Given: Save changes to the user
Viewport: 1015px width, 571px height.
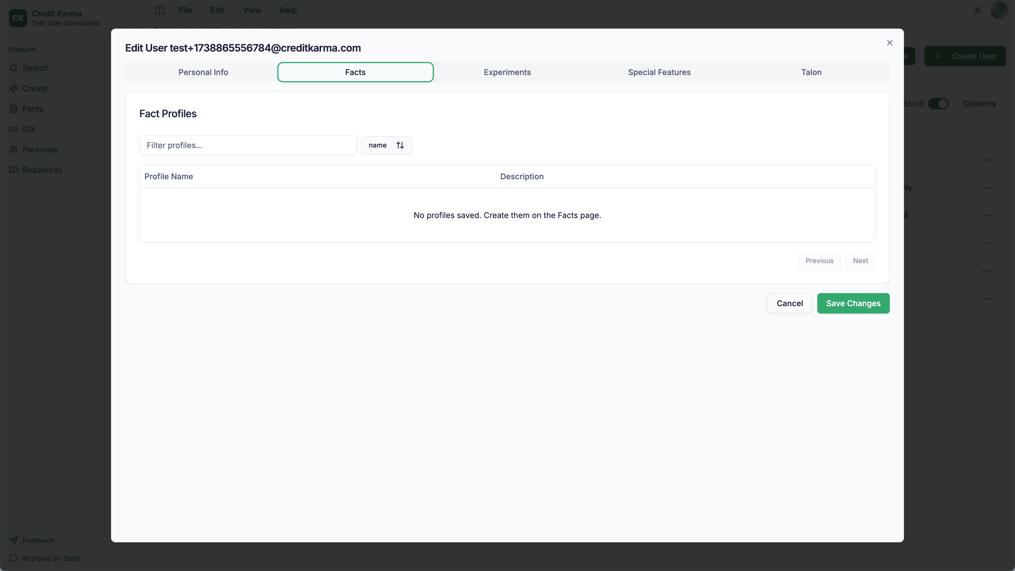Looking at the screenshot, I should [x=853, y=303].
